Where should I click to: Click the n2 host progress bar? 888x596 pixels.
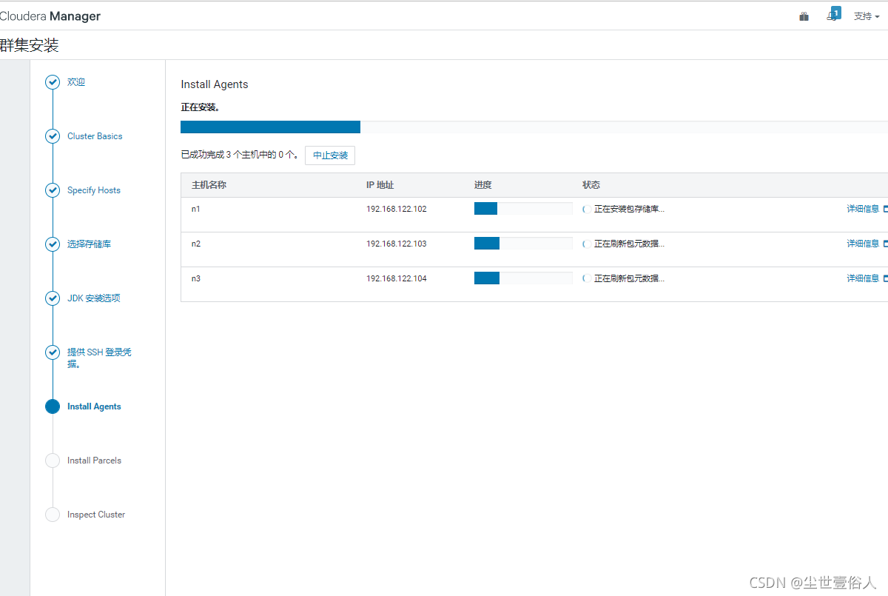tap(523, 244)
